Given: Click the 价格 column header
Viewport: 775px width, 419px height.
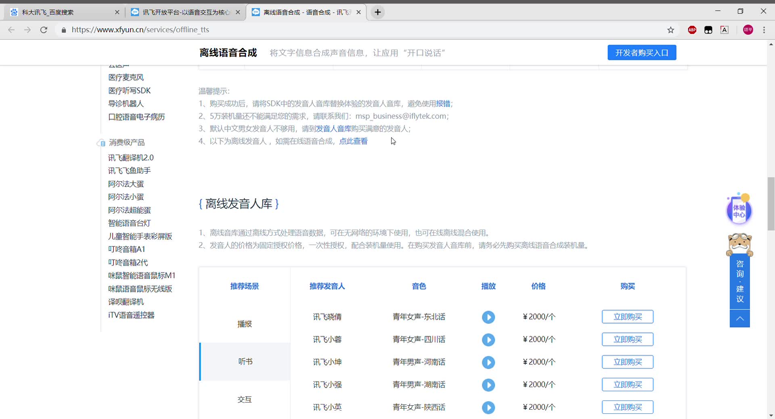Looking at the screenshot, I should 538,286.
